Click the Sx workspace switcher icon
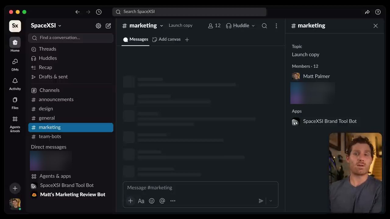 (15, 26)
